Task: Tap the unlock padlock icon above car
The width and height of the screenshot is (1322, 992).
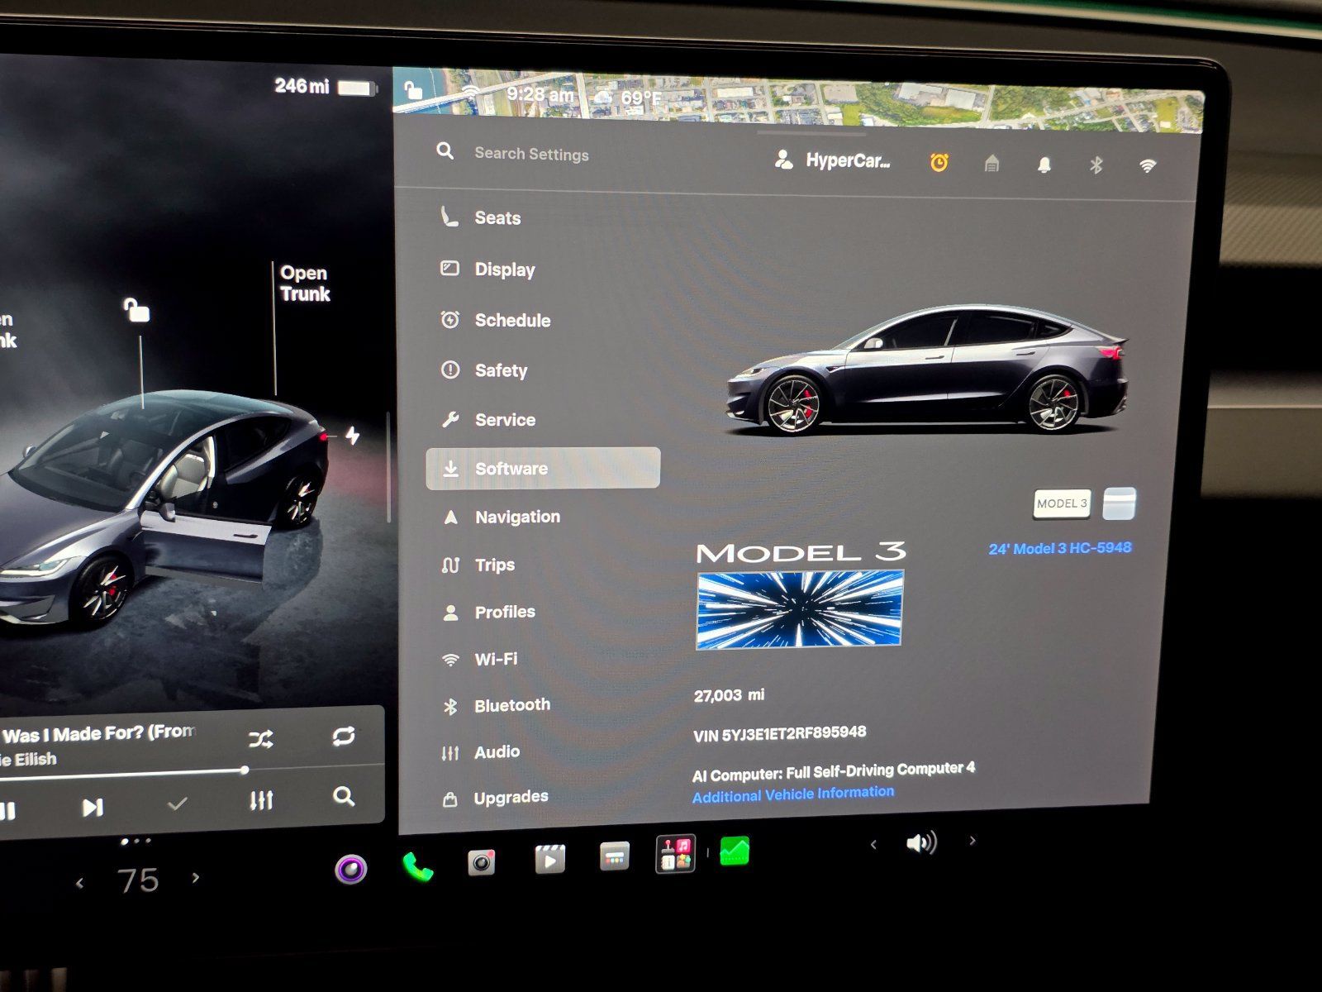Action: (136, 310)
